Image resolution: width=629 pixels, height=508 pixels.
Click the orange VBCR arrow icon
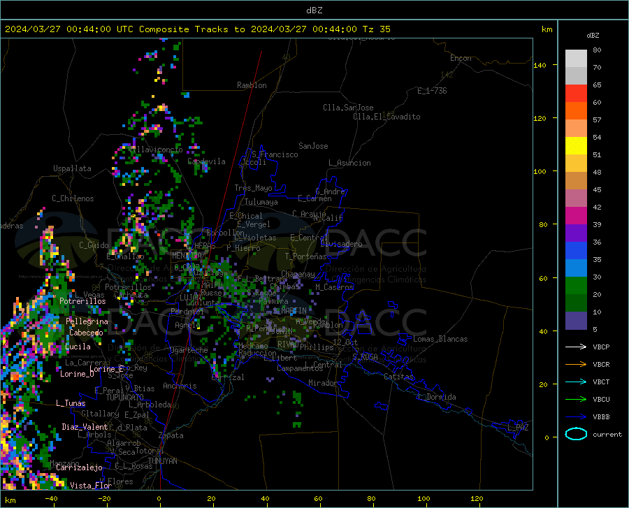576,364
